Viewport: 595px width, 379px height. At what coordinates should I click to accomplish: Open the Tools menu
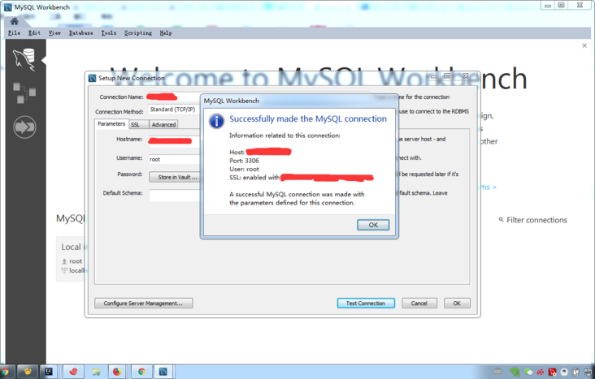pyautogui.click(x=109, y=33)
